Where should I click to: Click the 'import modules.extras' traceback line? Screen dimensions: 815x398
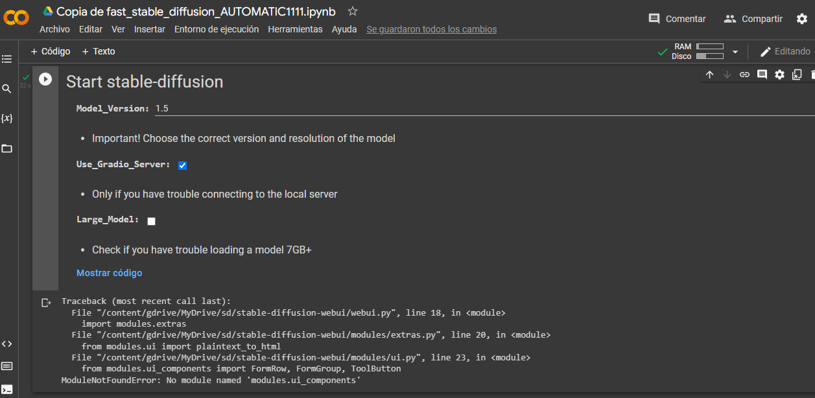coord(134,323)
